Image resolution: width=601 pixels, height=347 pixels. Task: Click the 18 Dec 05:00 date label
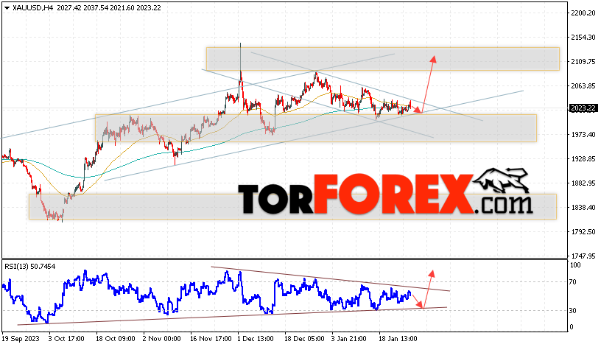click(304, 339)
